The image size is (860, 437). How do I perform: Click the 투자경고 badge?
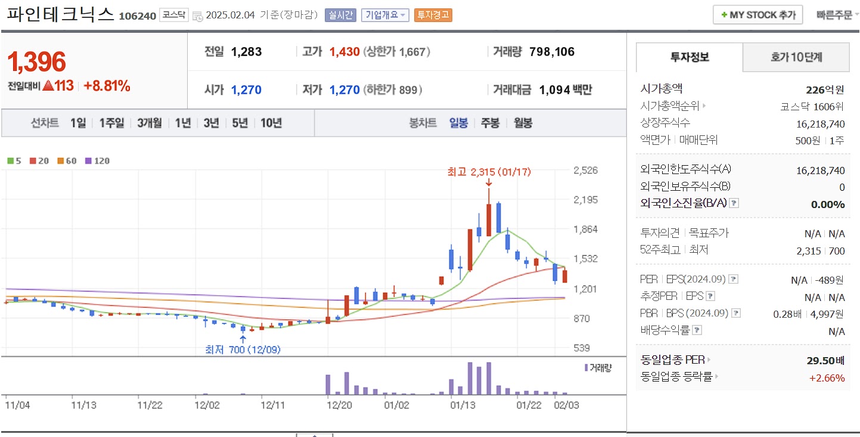433,16
